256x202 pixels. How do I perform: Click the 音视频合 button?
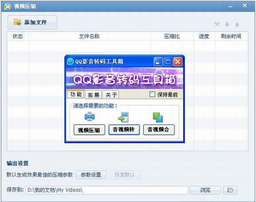(159, 130)
